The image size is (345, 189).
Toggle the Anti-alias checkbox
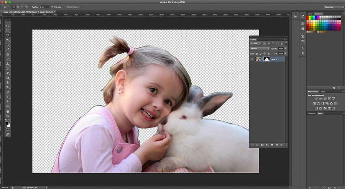point(52,6)
